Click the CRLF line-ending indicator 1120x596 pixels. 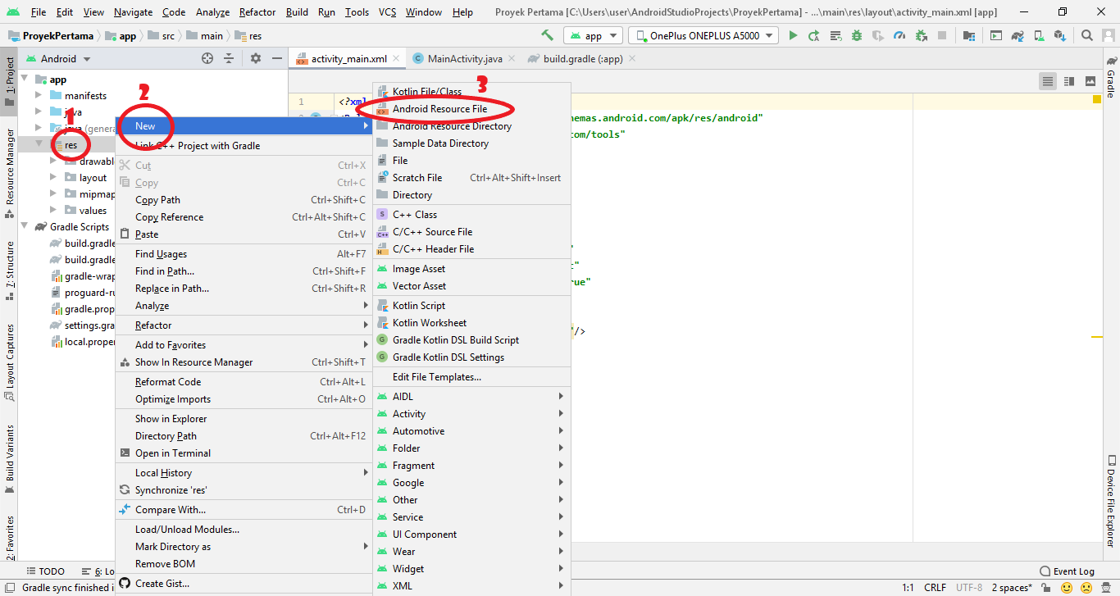(x=935, y=587)
